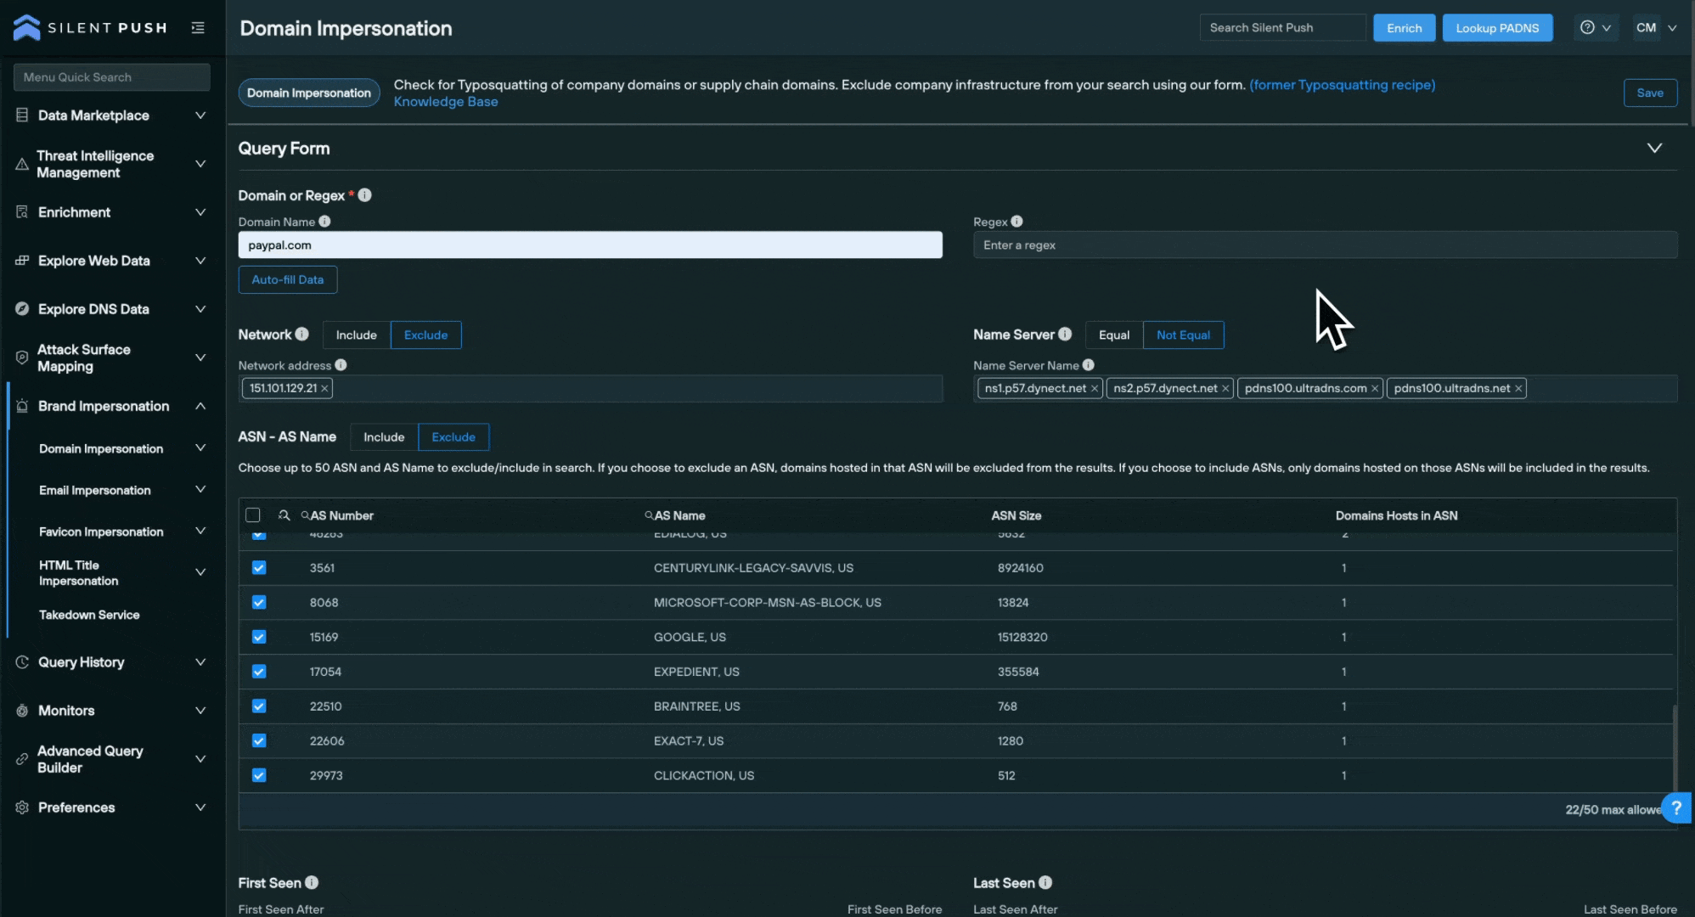The image size is (1695, 917).
Task: Open the help question-mark menu icon
Action: point(1586,27)
